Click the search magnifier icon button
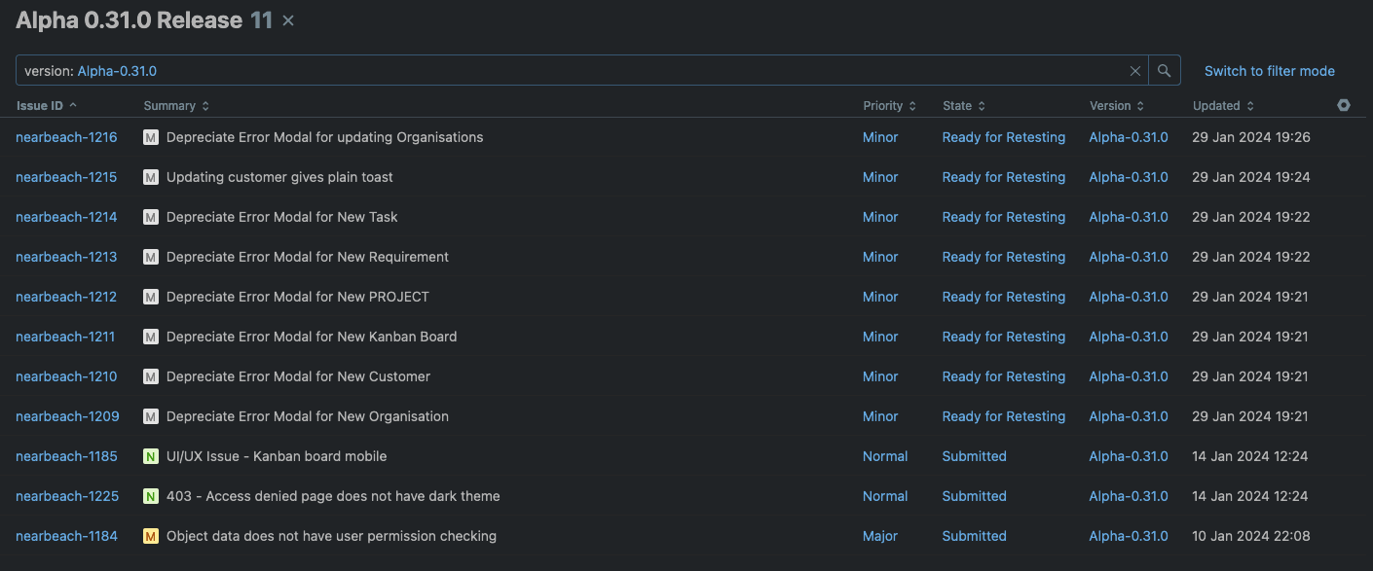This screenshot has width=1373, height=571. pyautogui.click(x=1164, y=71)
